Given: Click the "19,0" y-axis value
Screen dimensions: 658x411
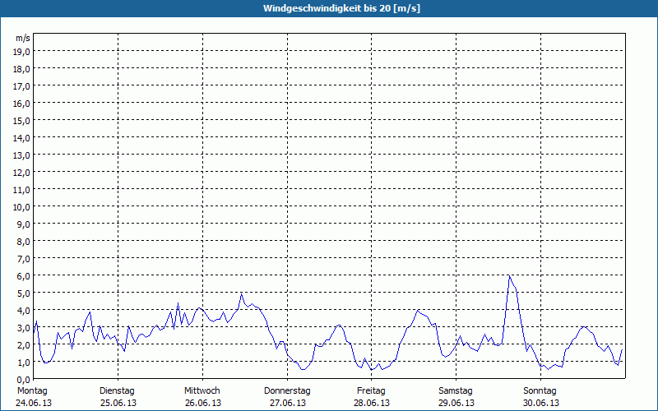Looking at the screenshot, I should tap(22, 51).
